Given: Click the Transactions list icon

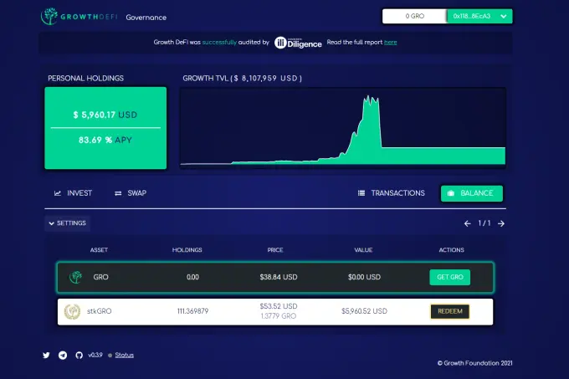Looking at the screenshot, I should [361, 193].
